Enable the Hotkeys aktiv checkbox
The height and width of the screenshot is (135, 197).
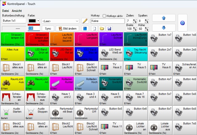tap(104, 16)
